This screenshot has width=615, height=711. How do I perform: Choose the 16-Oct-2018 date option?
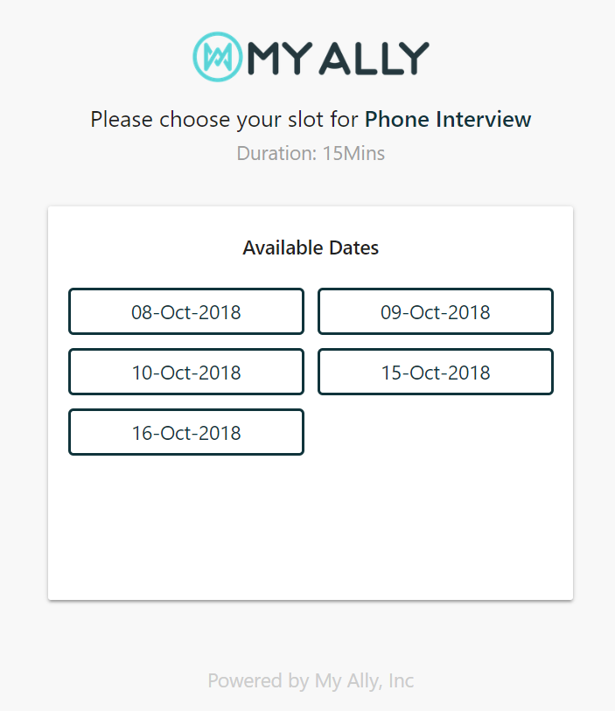pyautogui.click(x=186, y=433)
